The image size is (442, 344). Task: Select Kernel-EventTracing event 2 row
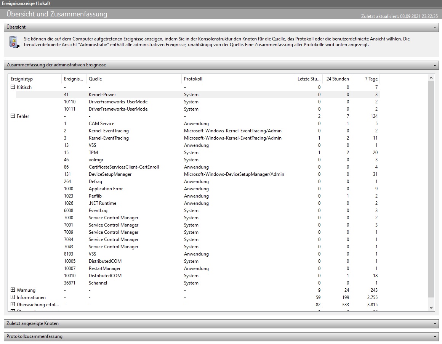(198, 131)
